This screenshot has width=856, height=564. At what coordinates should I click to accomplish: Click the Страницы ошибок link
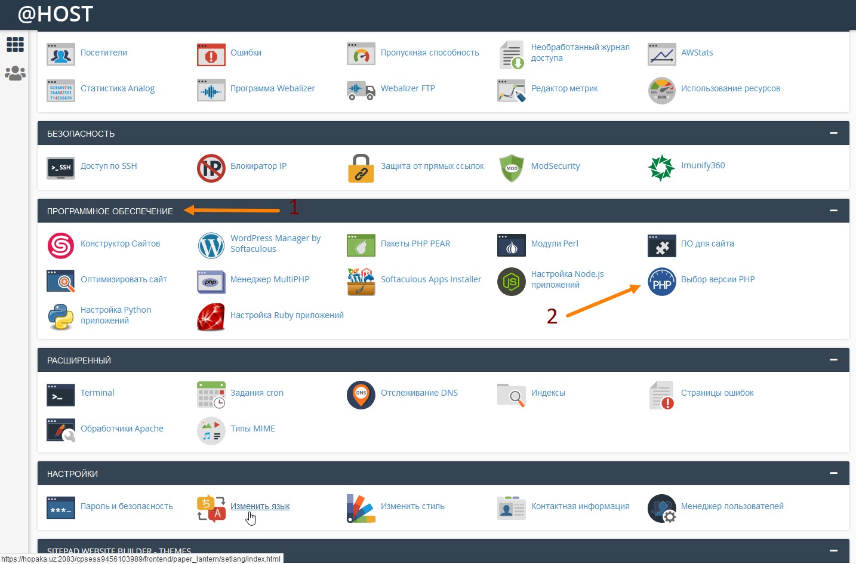717,393
